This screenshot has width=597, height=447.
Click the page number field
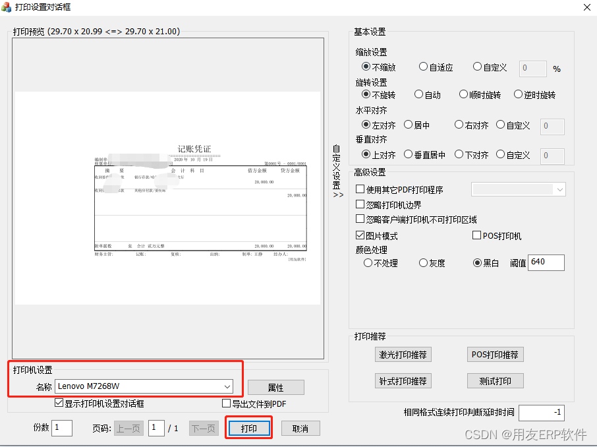[156, 428]
